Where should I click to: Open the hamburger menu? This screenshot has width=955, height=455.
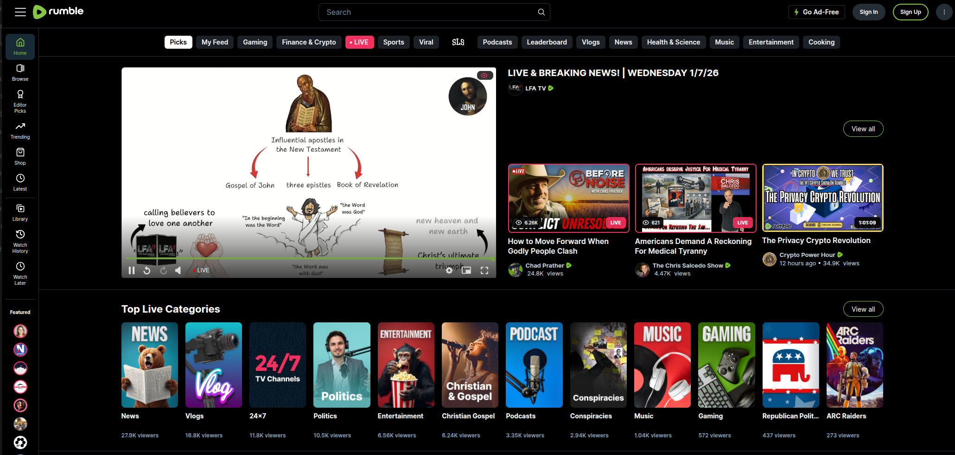(x=20, y=12)
